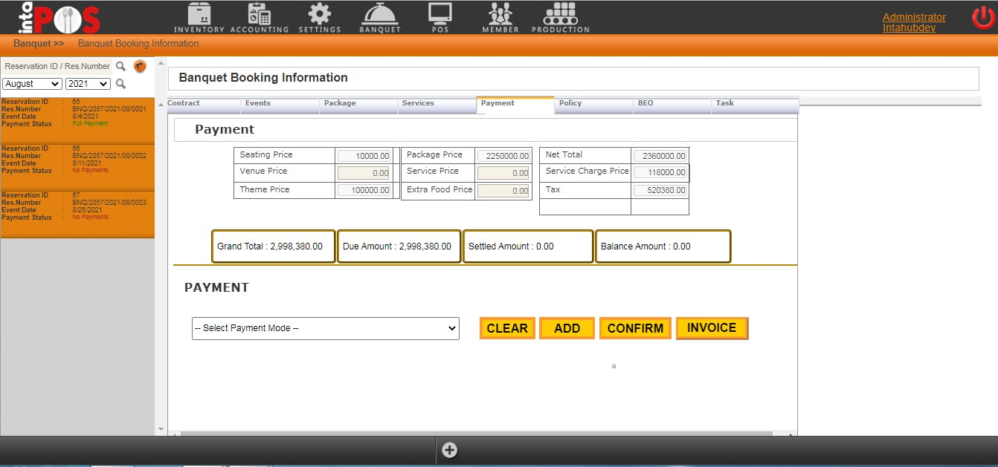The width and height of the screenshot is (998, 467).
Task: Click the plus icon in bottom bar
Action: [x=449, y=450]
